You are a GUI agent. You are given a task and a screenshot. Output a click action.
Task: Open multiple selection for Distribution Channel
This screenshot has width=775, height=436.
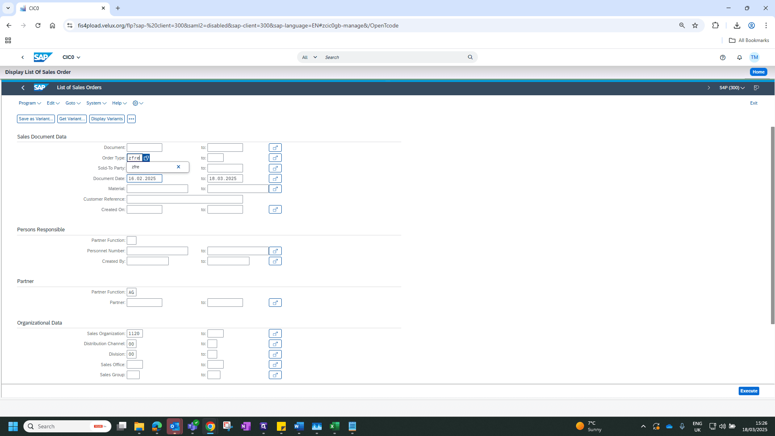point(275,344)
